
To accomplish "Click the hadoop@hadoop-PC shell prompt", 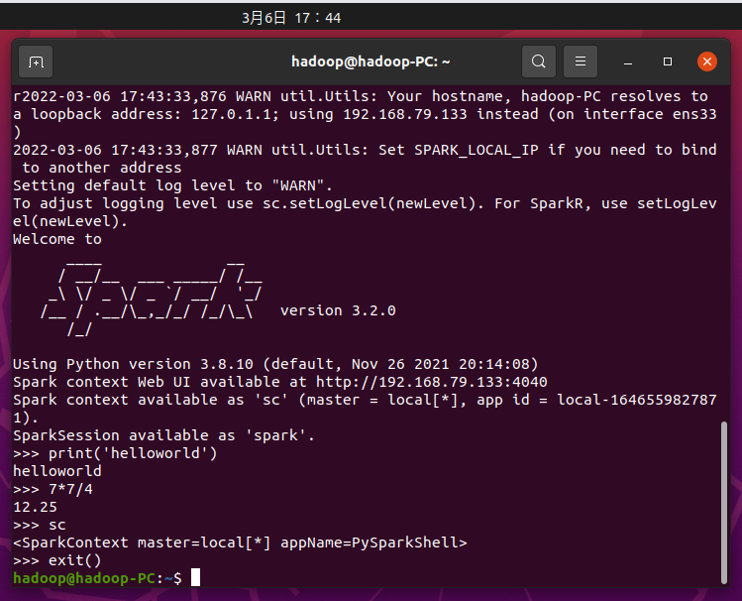I will [x=97, y=578].
